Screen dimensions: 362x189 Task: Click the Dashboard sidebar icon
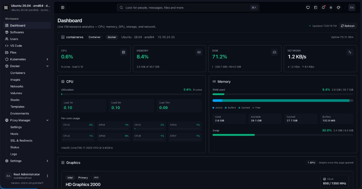7,25
